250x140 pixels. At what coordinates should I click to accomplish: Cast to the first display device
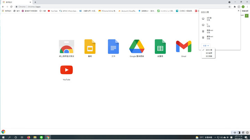pos(220,19)
